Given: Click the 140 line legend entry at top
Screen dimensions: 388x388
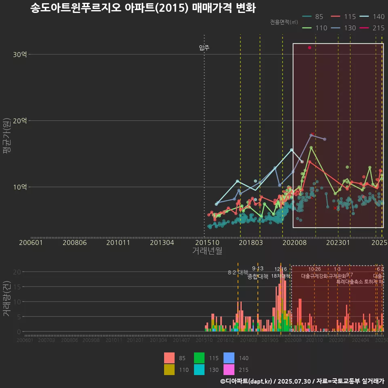Looking at the screenshot, I should tap(372, 17).
